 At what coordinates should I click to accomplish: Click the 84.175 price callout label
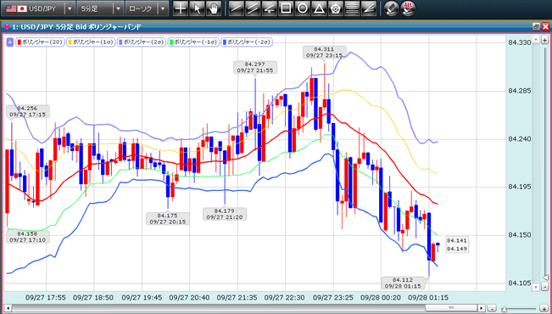(168, 218)
